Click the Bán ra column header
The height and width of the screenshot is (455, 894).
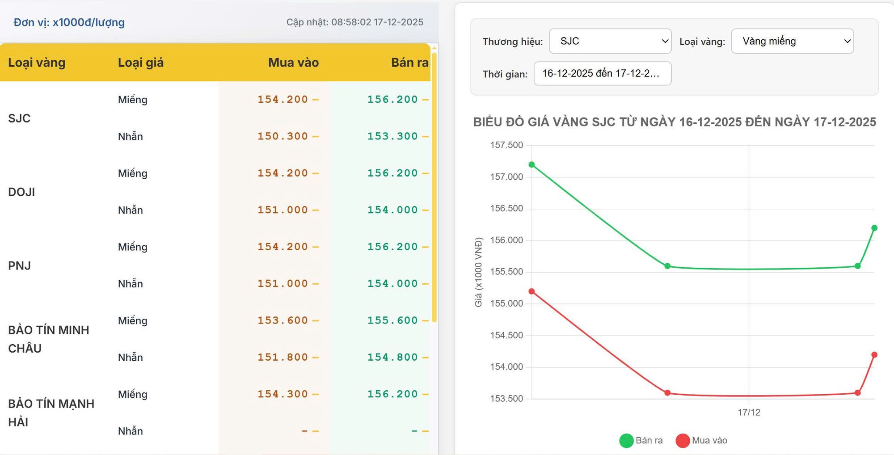(x=409, y=63)
